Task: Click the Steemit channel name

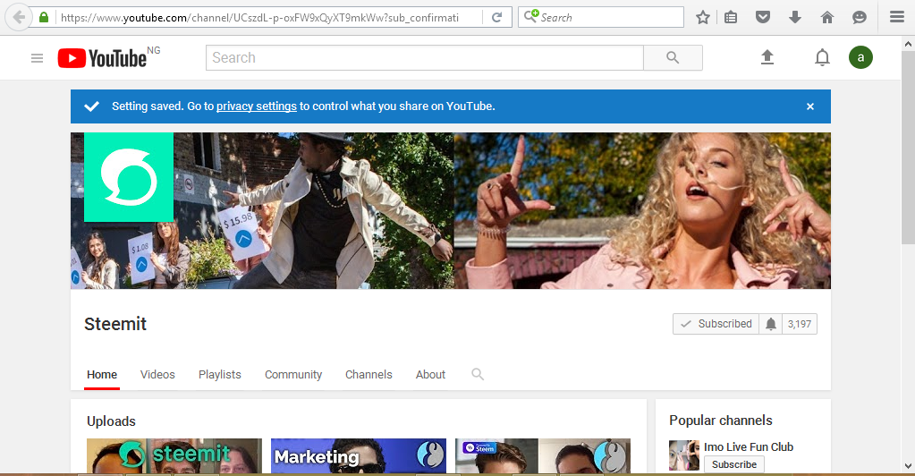Action: click(115, 324)
